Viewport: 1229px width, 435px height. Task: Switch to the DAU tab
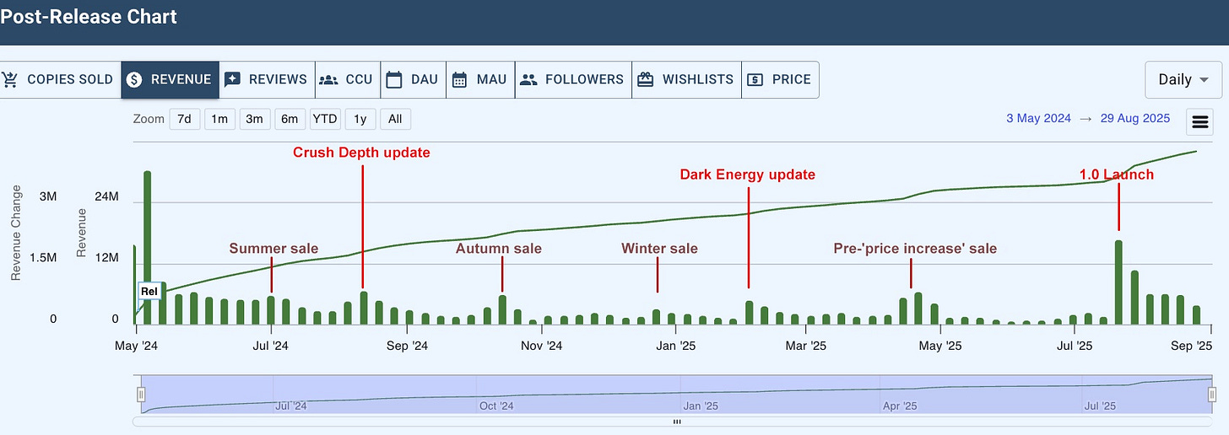click(x=413, y=79)
